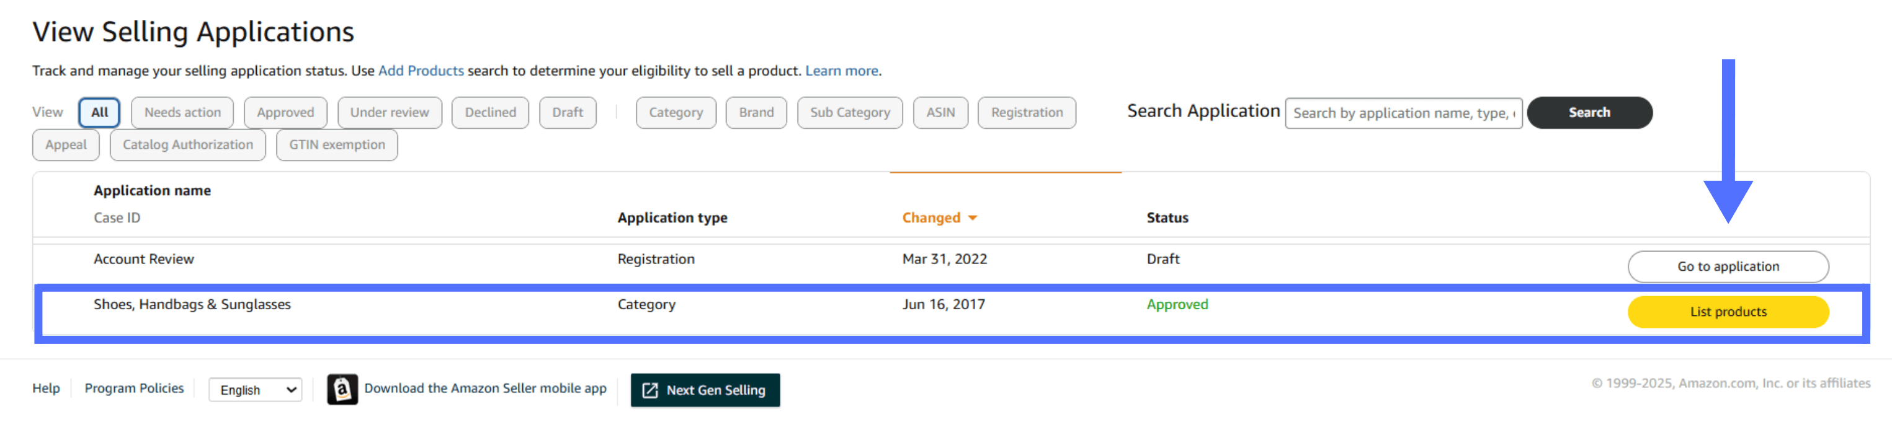Open the Learn more link
Screen dimensions: 1892x448
842,71
